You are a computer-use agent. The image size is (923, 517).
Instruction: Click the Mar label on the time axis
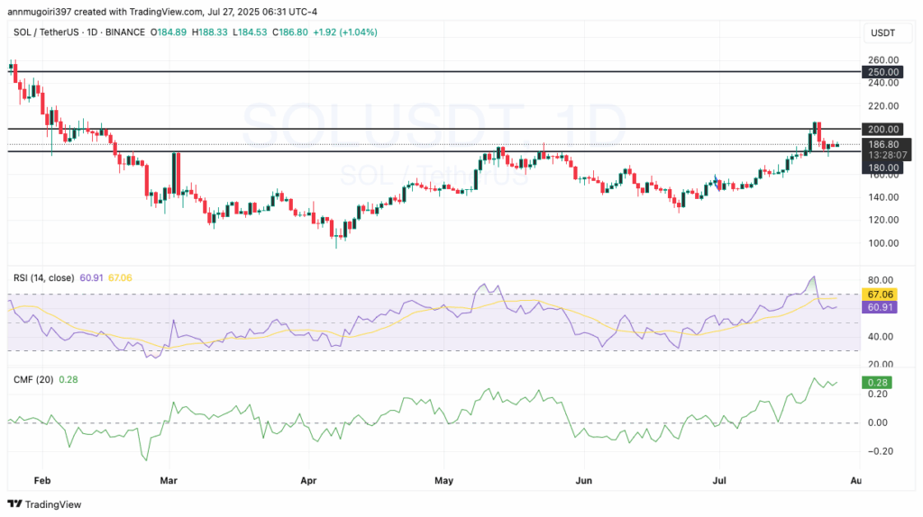pyautogui.click(x=169, y=481)
